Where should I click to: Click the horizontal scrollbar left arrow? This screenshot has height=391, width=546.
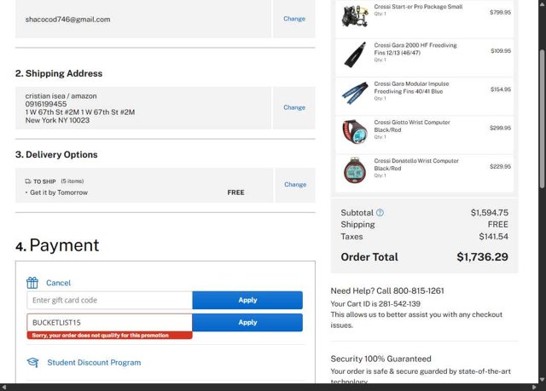pos(3,388)
